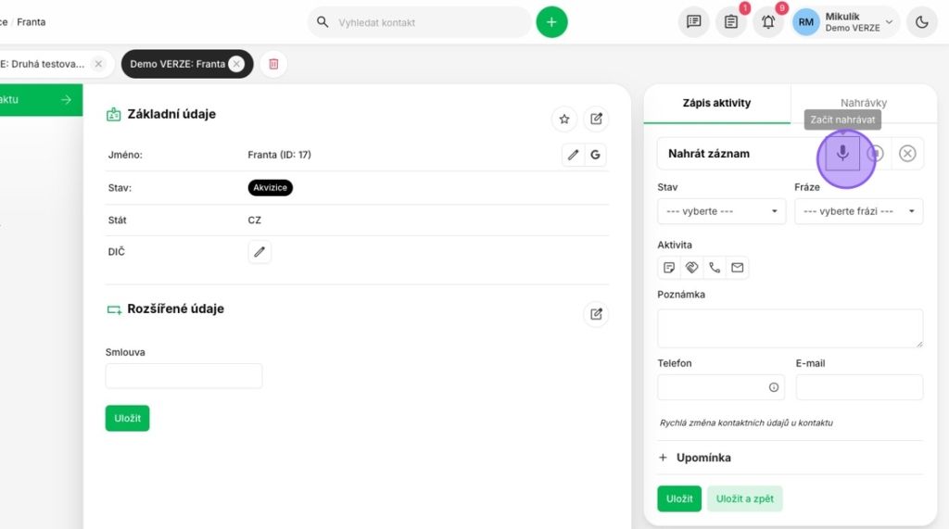This screenshot has height=529, width=949.
Task: Mark contact as favorite with star icon
Action: coord(563,119)
